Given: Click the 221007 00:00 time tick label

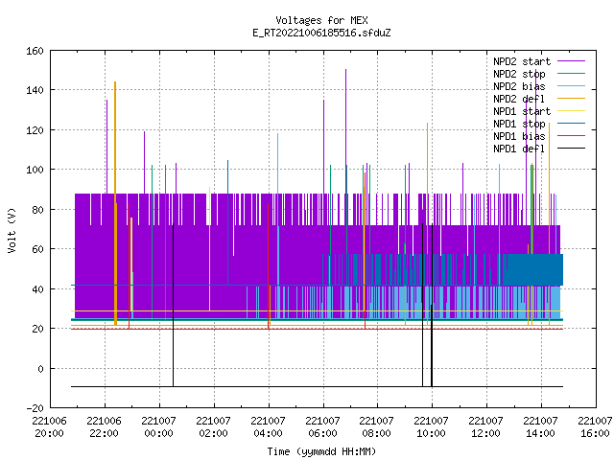Looking at the screenshot, I should tap(158, 427).
